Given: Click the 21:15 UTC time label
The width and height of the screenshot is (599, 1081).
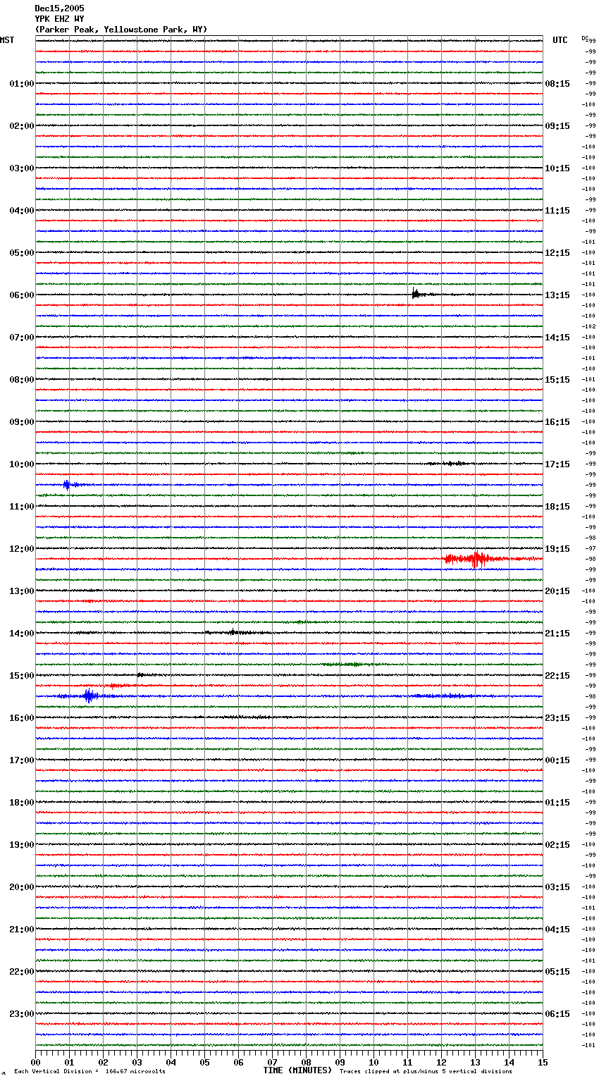Looking at the screenshot, I should tap(557, 634).
